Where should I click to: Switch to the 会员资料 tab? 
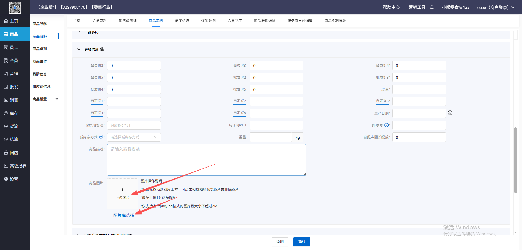coord(100,21)
